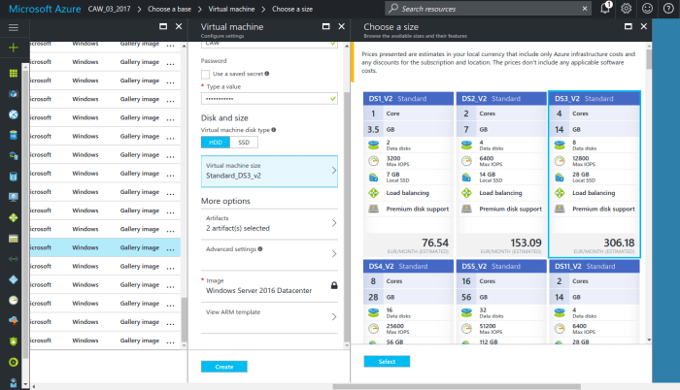Viewport: 680px width, 390px height.
Task: Open the storage accounts sidebar icon
Action: coord(14,239)
